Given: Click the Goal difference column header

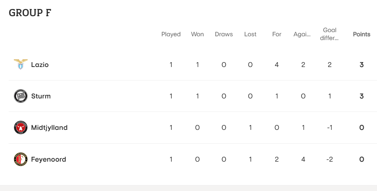Looking at the screenshot, I should (329, 34).
